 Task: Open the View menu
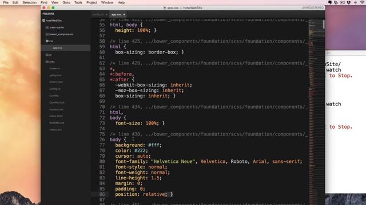55,2
